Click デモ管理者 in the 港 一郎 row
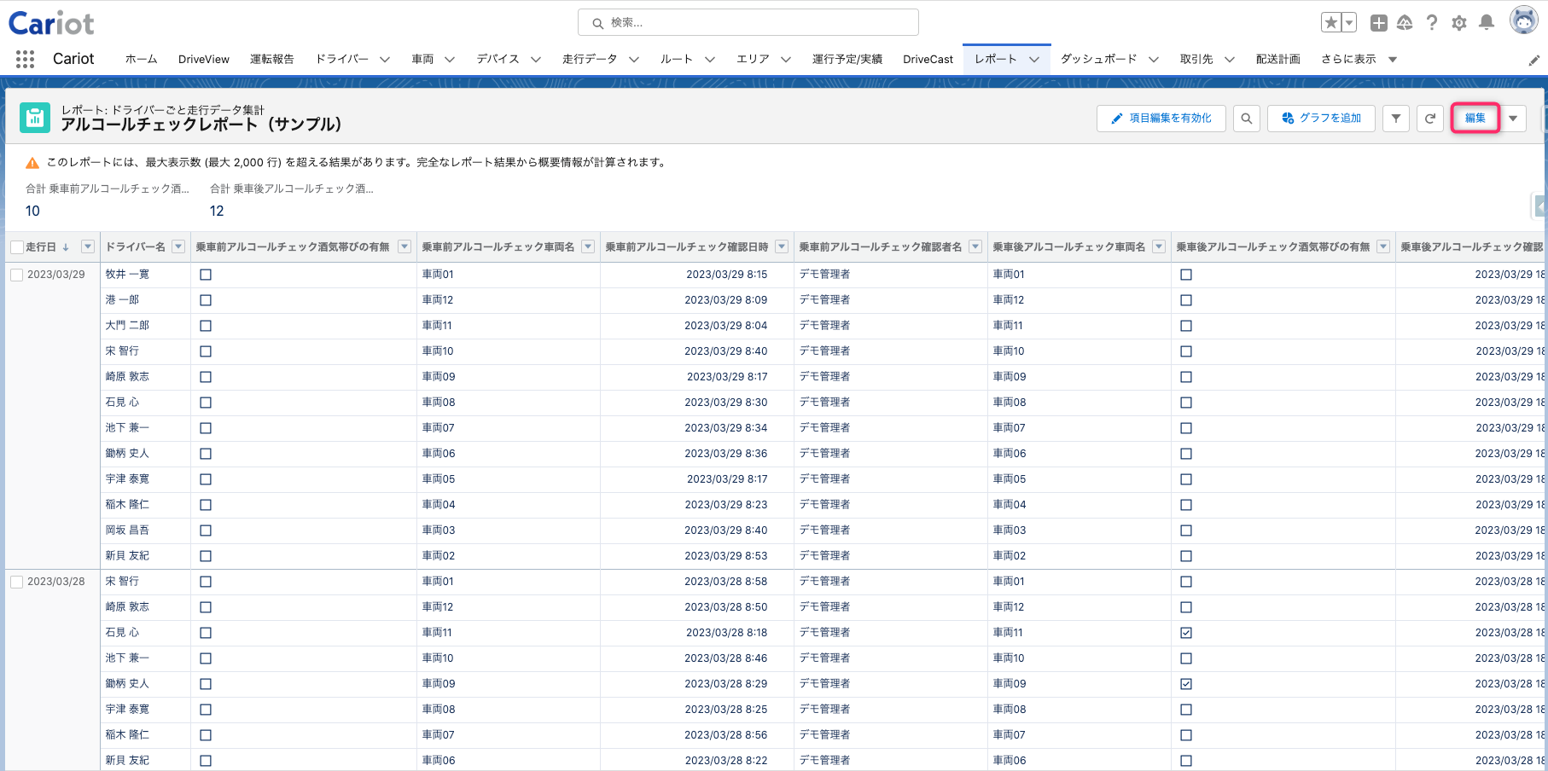Image resolution: width=1548 pixels, height=771 pixels. pos(824,300)
